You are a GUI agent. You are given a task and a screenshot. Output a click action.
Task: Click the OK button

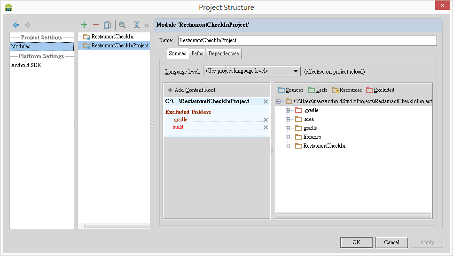356,242
